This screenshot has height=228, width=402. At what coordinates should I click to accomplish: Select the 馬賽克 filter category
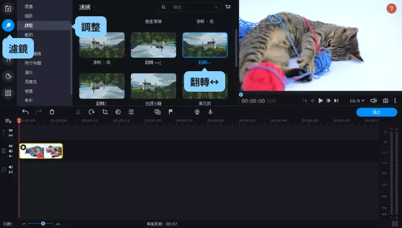31,81
